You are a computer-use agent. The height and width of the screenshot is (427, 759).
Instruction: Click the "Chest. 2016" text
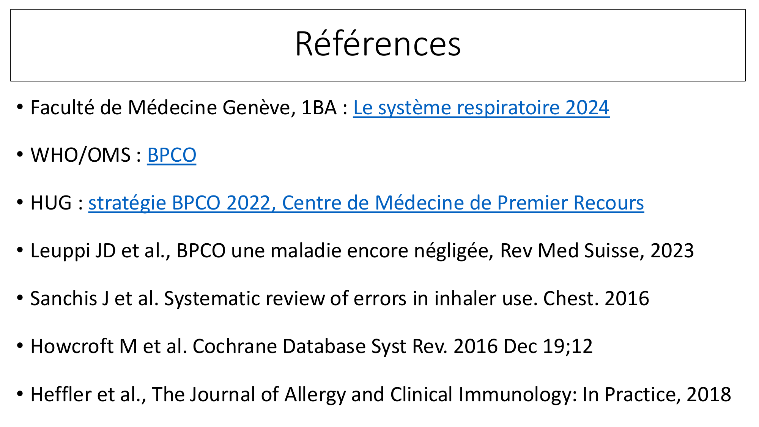click(596, 299)
